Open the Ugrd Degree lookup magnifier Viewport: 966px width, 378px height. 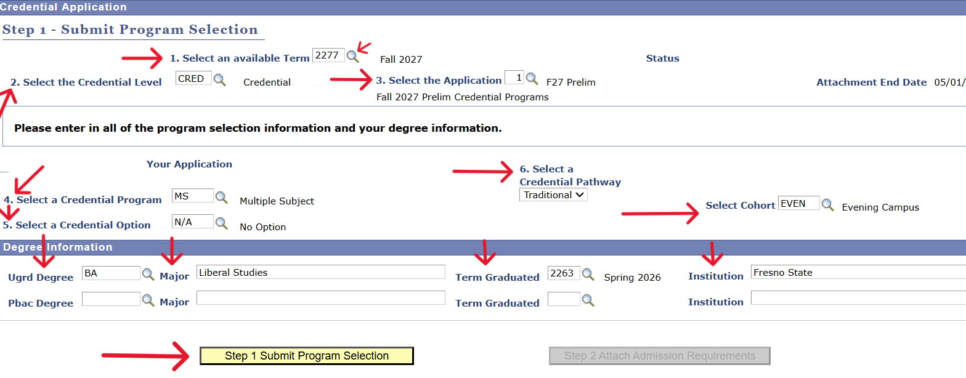[148, 274]
